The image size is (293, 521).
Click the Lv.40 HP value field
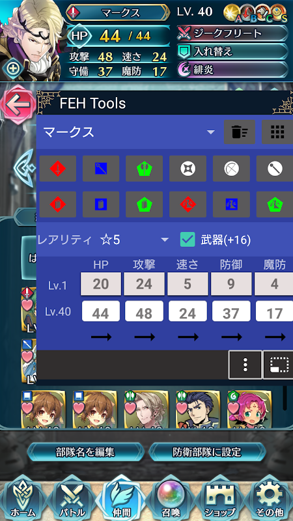[x=101, y=311]
